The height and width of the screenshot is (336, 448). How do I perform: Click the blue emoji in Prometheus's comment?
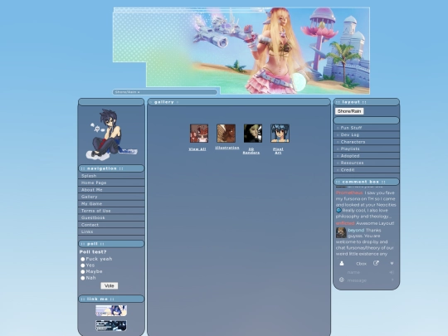[x=338, y=210]
